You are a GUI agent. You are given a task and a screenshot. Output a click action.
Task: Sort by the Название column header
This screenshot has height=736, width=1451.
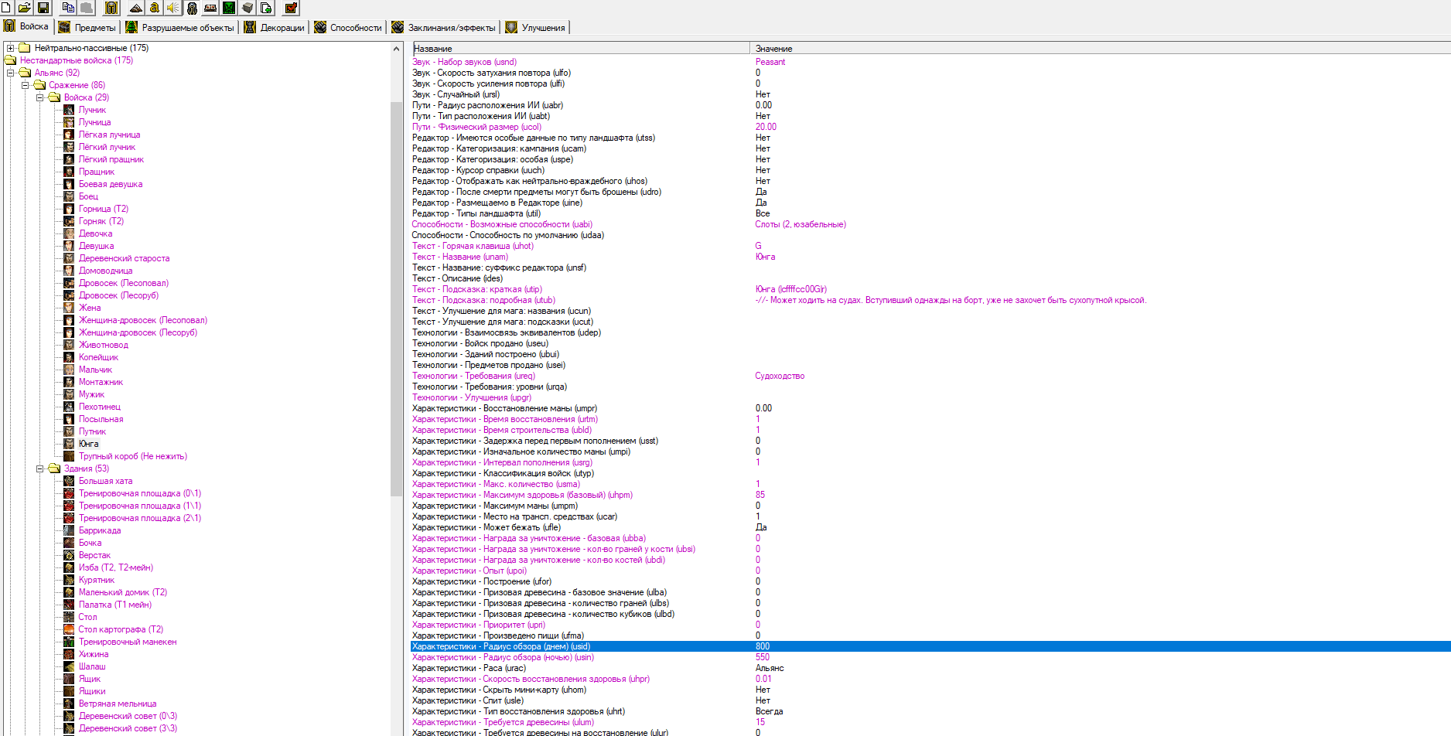coord(581,48)
